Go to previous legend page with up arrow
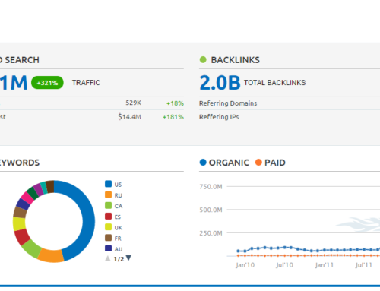 108,258
